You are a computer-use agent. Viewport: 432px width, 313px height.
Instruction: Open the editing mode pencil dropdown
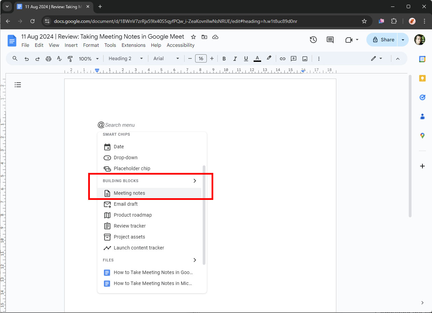pos(377,59)
